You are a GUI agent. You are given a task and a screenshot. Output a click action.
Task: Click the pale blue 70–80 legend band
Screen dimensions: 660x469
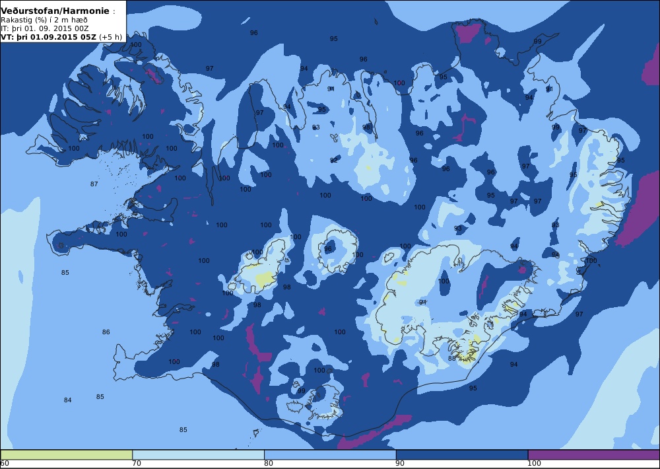[x=198, y=454]
